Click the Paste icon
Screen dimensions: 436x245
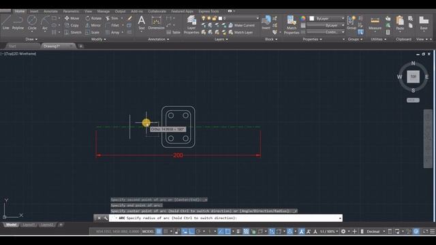(x=400, y=22)
